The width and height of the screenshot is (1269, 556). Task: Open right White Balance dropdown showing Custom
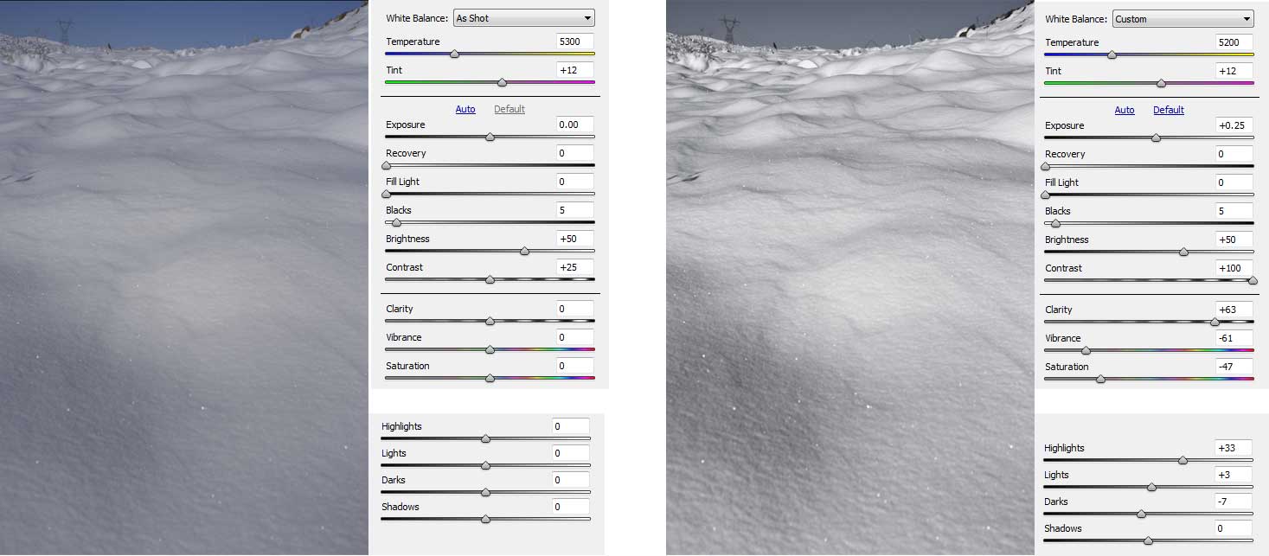click(1183, 19)
